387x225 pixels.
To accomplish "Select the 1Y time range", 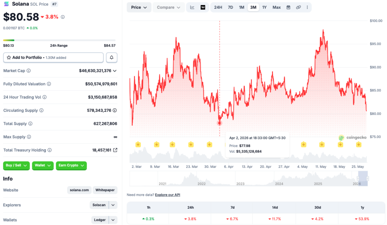I will (264, 8).
